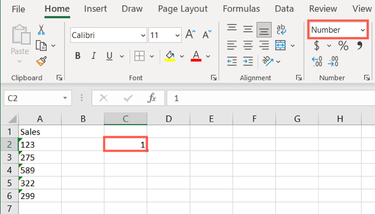Click the formula bar input showing 1
375x214 pixels.
(x=271, y=98)
